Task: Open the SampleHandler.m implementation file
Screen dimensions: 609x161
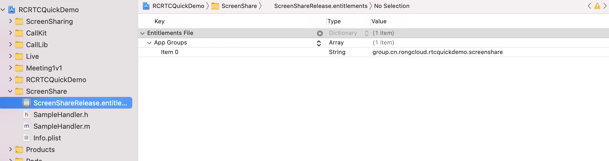Action: [x=62, y=126]
